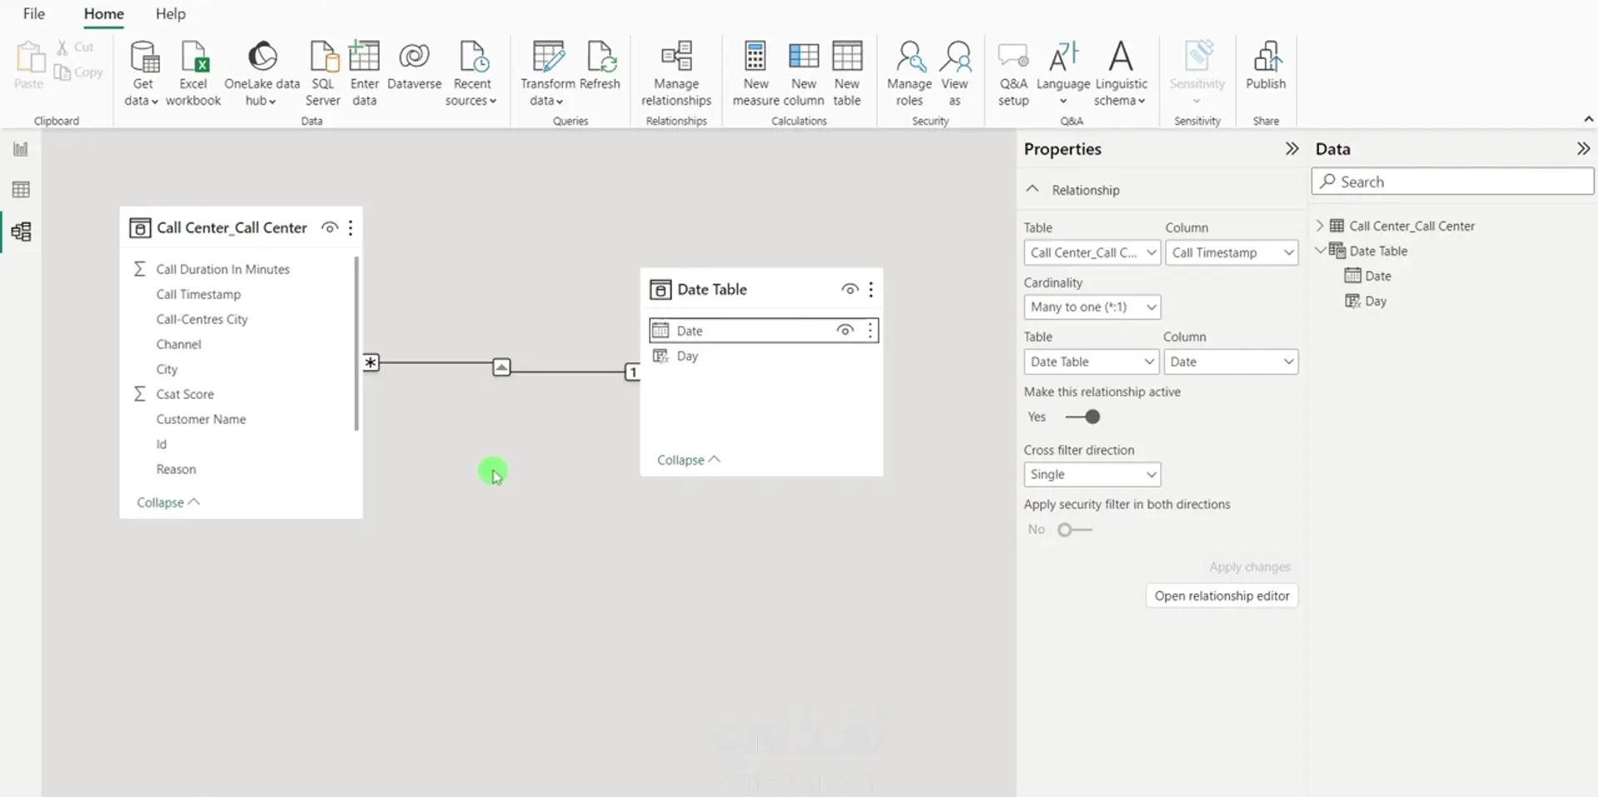This screenshot has height=797, width=1598.
Task: Collapse the Properties pane
Action: [1292, 149]
